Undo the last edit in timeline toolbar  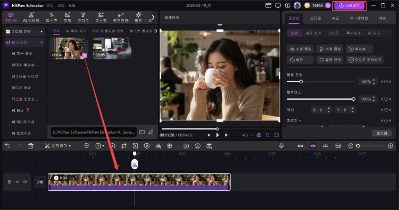pos(8,146)
